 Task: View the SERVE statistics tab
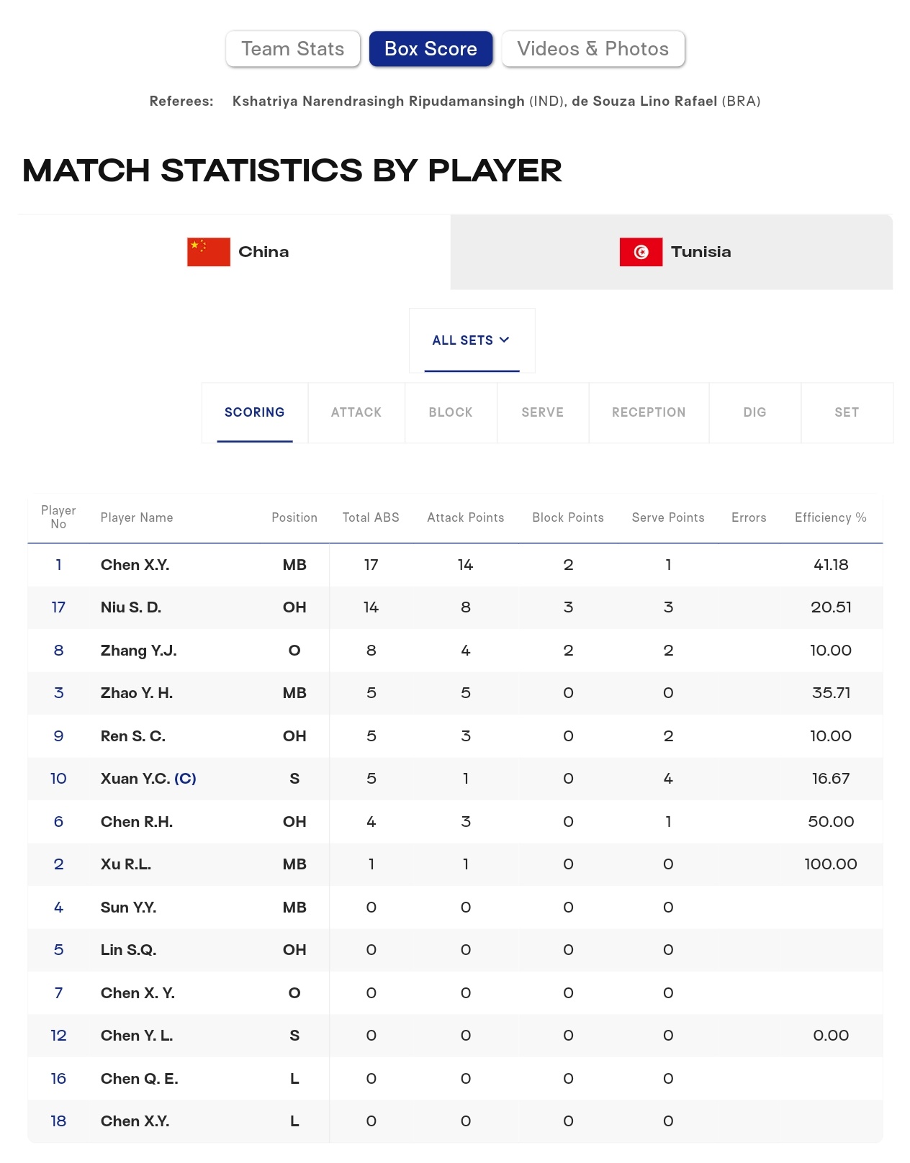coord(543,412)
